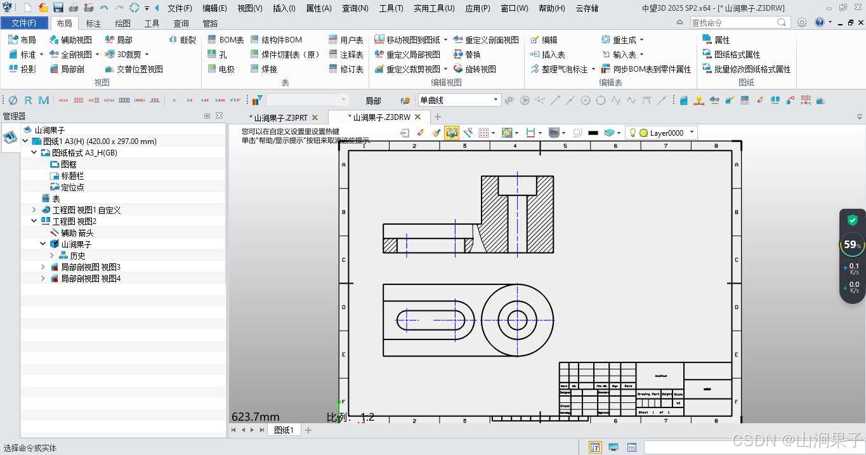Viewport: 866px width, 455px height.
Task: Collapse the 工程图 视图2 tree node
Action: [34, 221]
